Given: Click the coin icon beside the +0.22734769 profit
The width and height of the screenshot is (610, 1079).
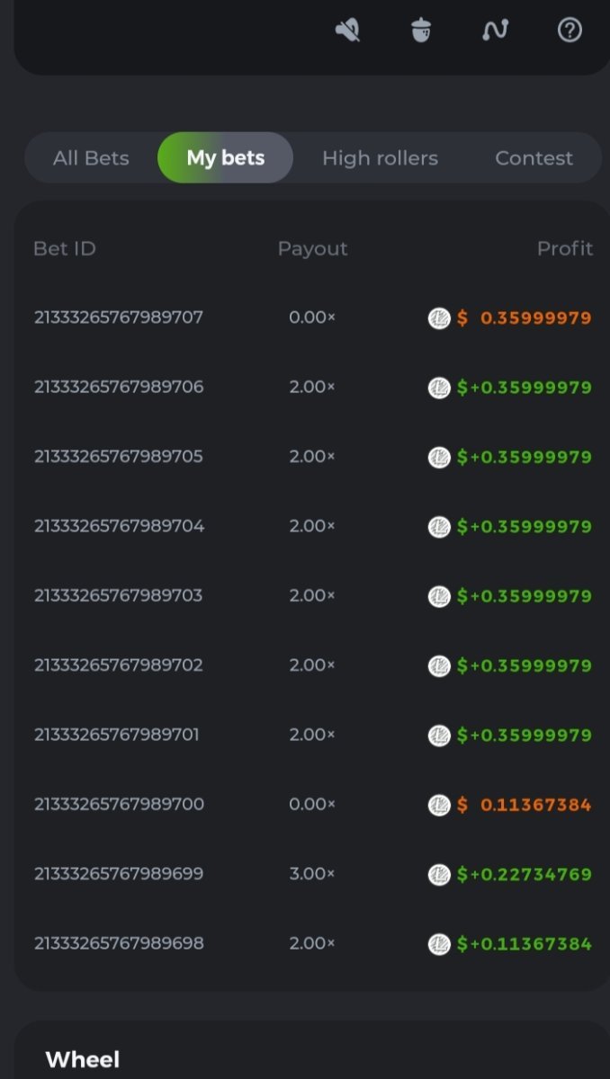Looking at the screenshot, I should tap(439, 874).
